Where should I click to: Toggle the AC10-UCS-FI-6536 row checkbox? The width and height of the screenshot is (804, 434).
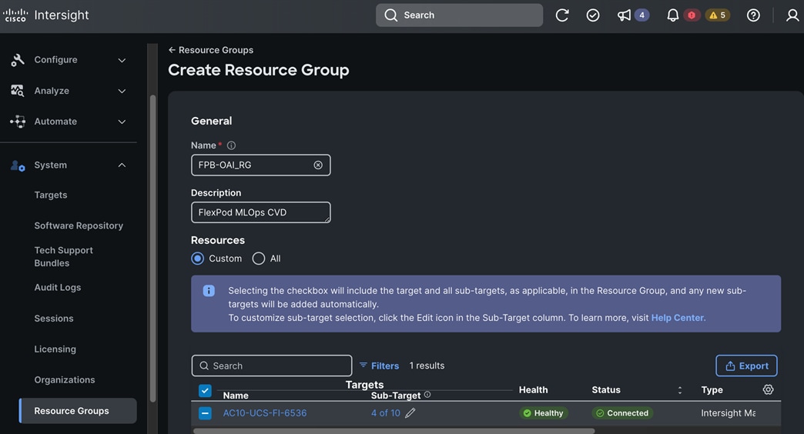coord(205,413)
